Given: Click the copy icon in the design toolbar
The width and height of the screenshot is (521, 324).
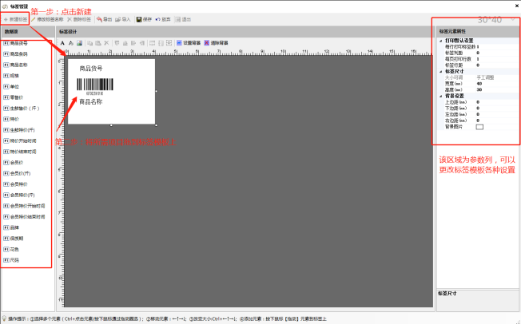Looking at the screenshot, I should click(x=89, y=43).
